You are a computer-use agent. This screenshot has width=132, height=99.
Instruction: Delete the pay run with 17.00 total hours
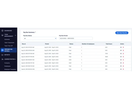[x=123, y=54]
